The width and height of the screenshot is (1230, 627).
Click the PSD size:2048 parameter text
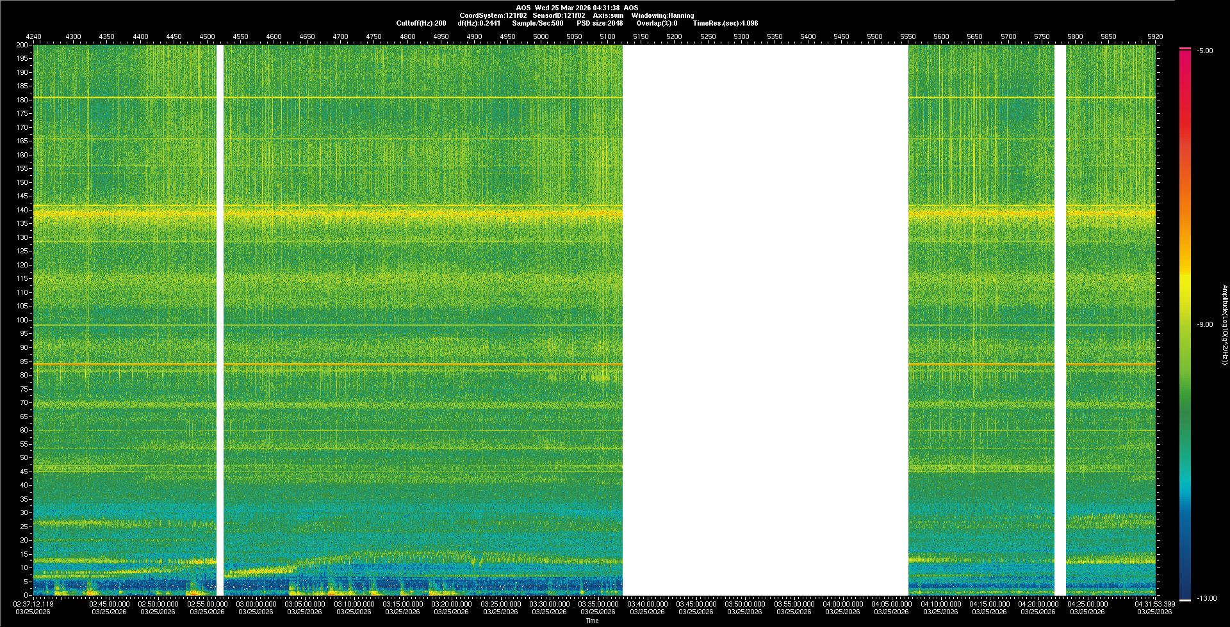coord(599,23)
